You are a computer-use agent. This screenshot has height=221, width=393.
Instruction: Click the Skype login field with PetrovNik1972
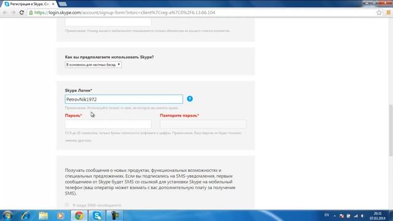pos(124,99)
